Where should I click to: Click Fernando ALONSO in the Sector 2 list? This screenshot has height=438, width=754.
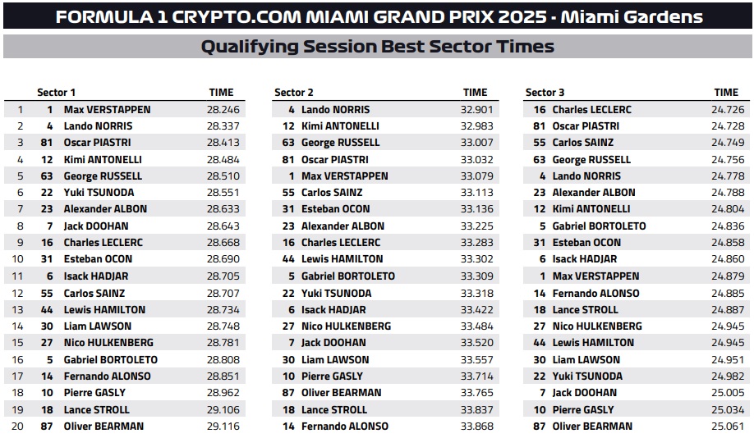coord(344,426)
